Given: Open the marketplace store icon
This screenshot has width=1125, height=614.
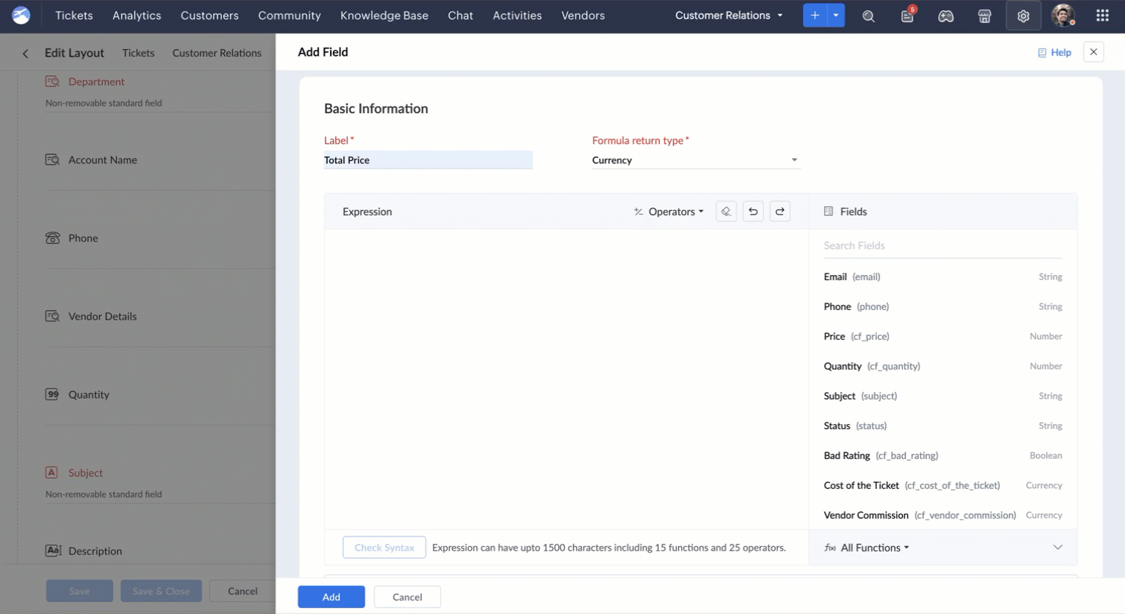Looking at the screenshot, I should click(x=984, y=16).
